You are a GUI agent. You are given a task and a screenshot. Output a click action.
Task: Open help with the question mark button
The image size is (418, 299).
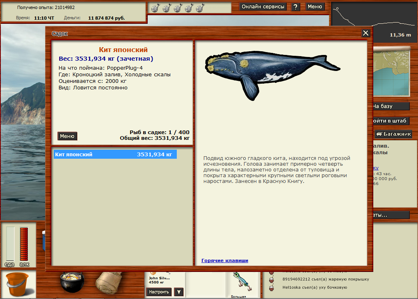(x=295, y=7)
